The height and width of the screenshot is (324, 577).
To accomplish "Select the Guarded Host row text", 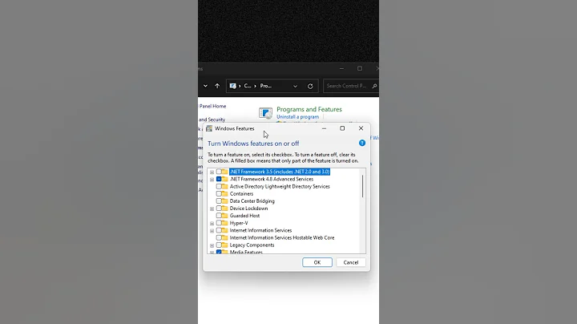I will pos(244,216).
